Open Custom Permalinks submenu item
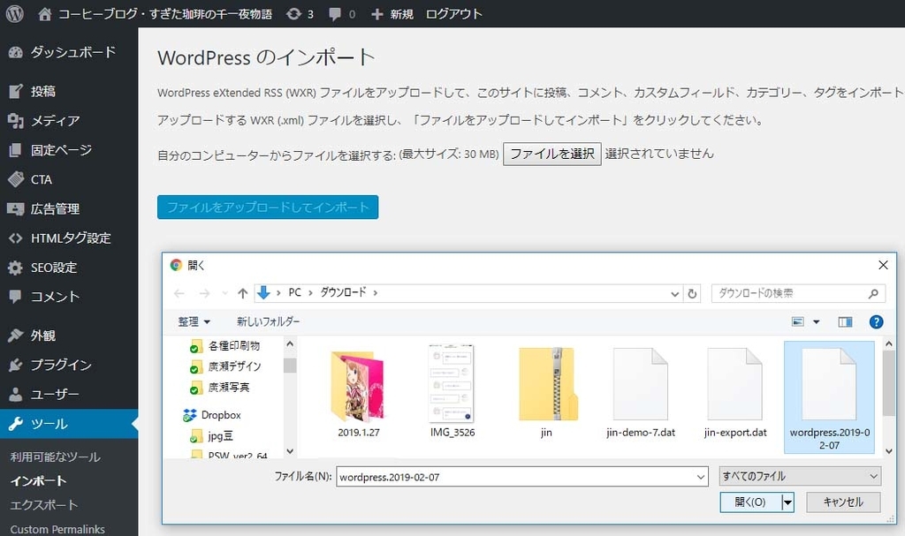The width and height of the screenshot is (905, 536). [57, 529]
